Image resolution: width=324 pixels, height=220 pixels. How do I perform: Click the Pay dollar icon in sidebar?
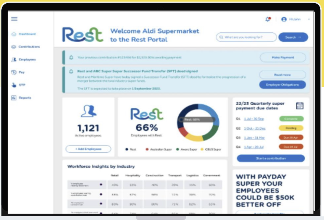click(14, 72)
